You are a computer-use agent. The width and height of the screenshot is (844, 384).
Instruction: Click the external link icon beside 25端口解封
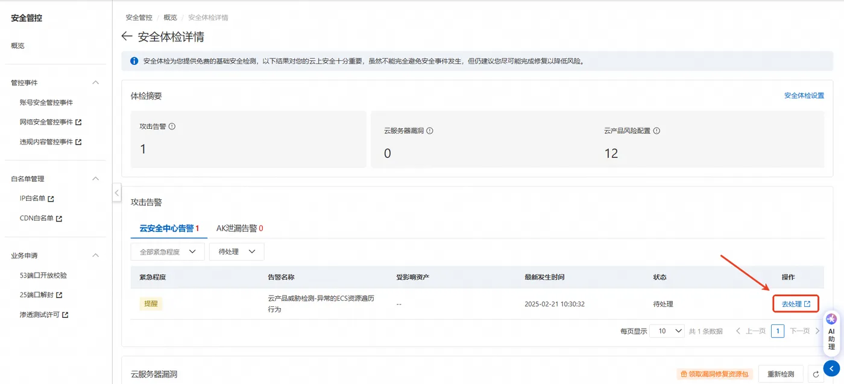pyautogui.click(x=59, y=296)
